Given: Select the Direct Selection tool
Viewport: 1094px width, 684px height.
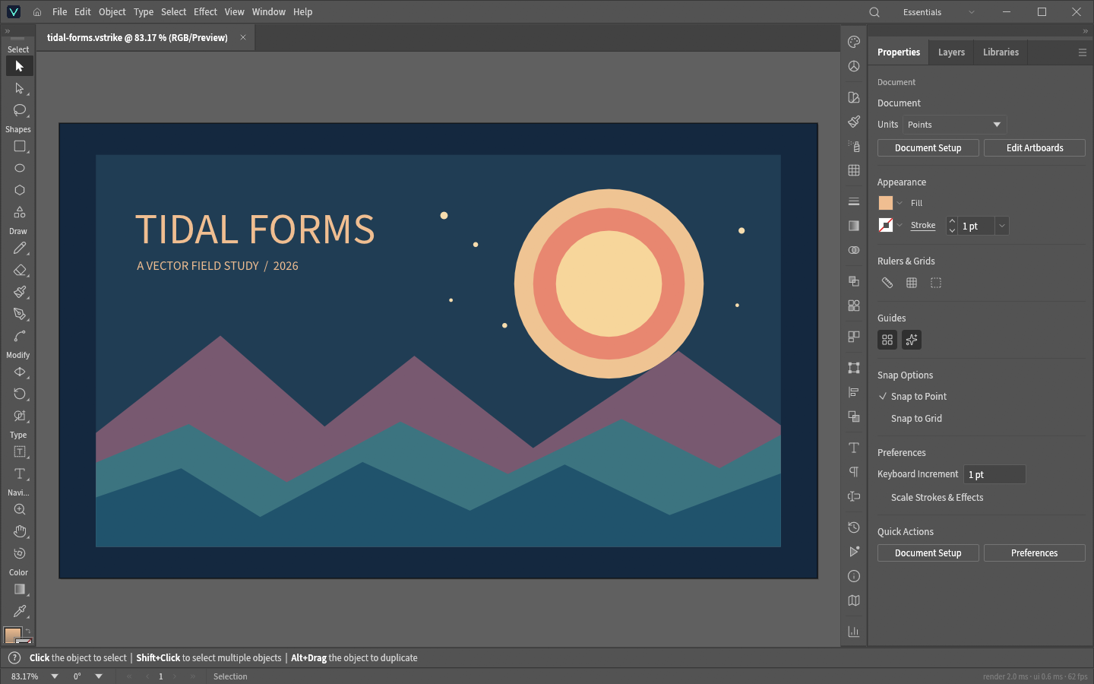Looking at the screenshot, I should point(19,88).
